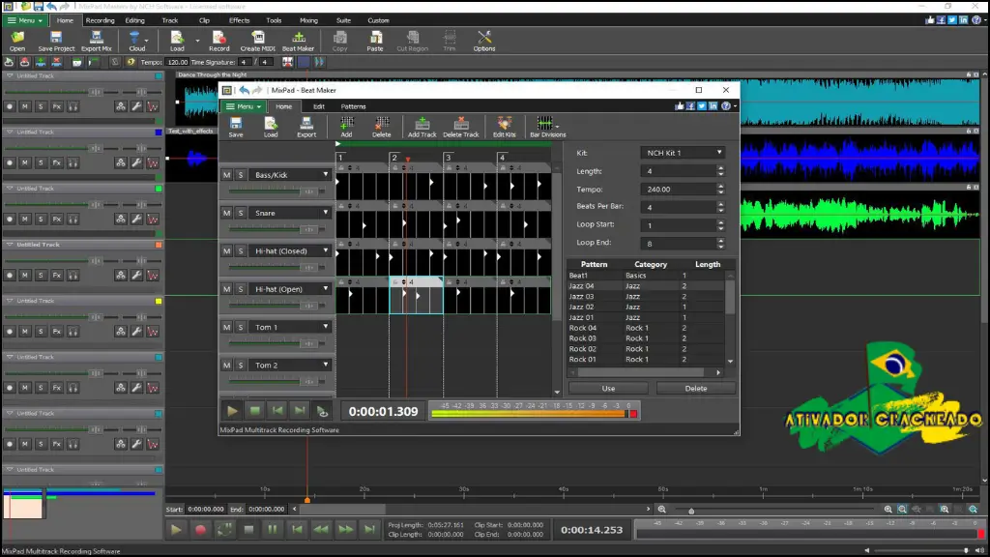
Task: Solo the Bass/Kick beat track
Action: [x=241, y=175]
